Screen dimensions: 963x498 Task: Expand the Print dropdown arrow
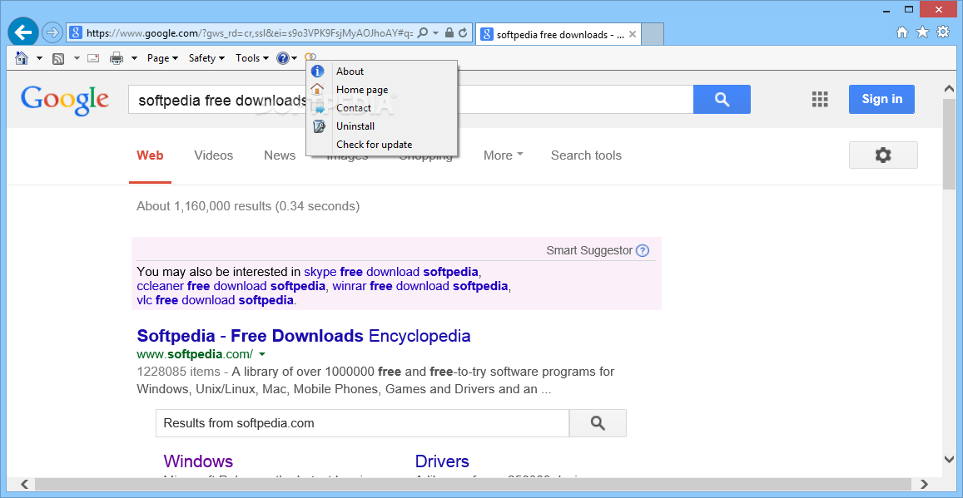pyautogui.click(x=135, y=58)
